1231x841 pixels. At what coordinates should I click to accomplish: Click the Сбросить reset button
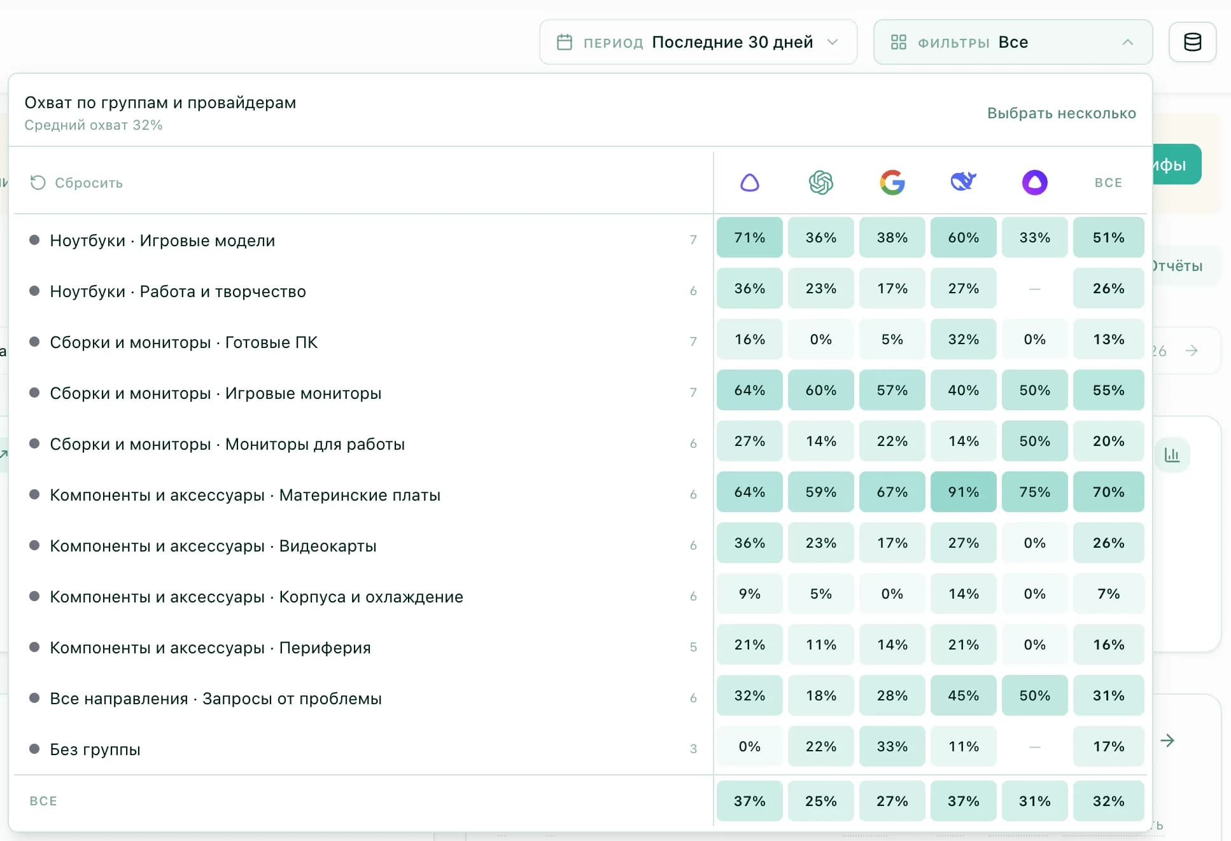(x=76, y=183)
